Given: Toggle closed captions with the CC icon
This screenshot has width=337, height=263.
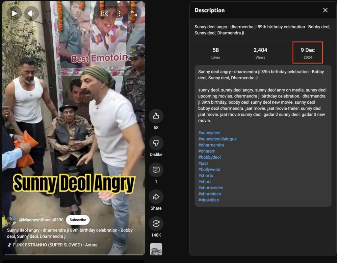Looking at the screenshot, I should pyautogui.click(x=105, y=13).
